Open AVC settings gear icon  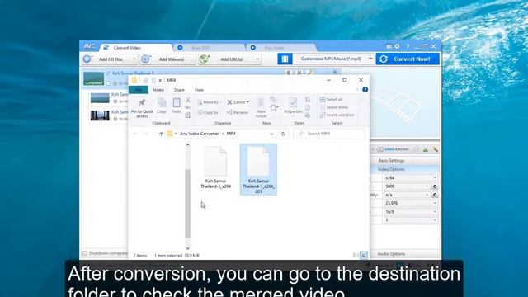click(x=398, y=46)
